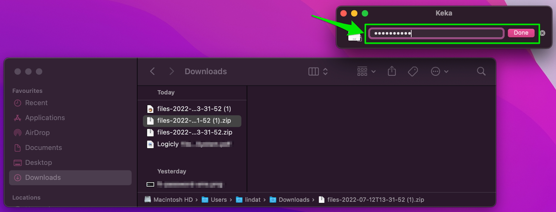The image size is (556, 212).
Task: Cancel the Keka password prompt with the x icon
Action: point(542,33)
